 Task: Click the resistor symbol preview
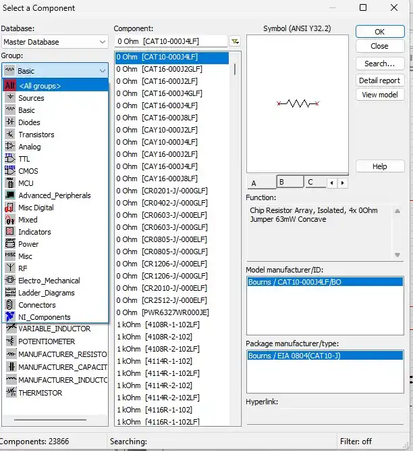tap(298, 103)
